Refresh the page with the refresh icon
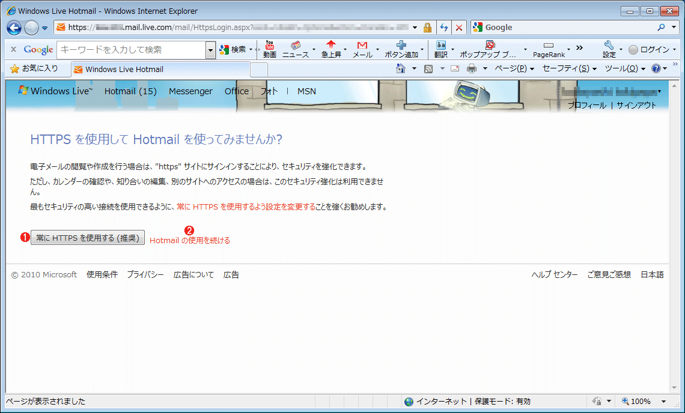Image resolution: width=685 pixels, height=413 pixels. coord(444,28)
